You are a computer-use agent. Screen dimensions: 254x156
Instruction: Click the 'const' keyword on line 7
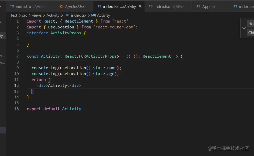pyautogui.click(x=33, y=56)
